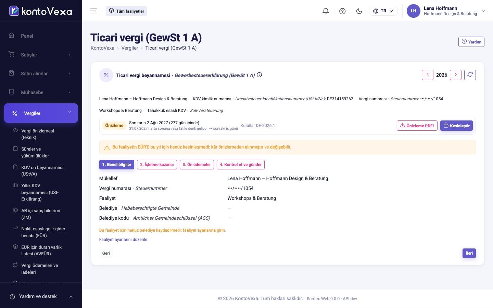Open the help question-mark icon in header
493x308 pixels.
pyautogui.click(x=342, y=11)
